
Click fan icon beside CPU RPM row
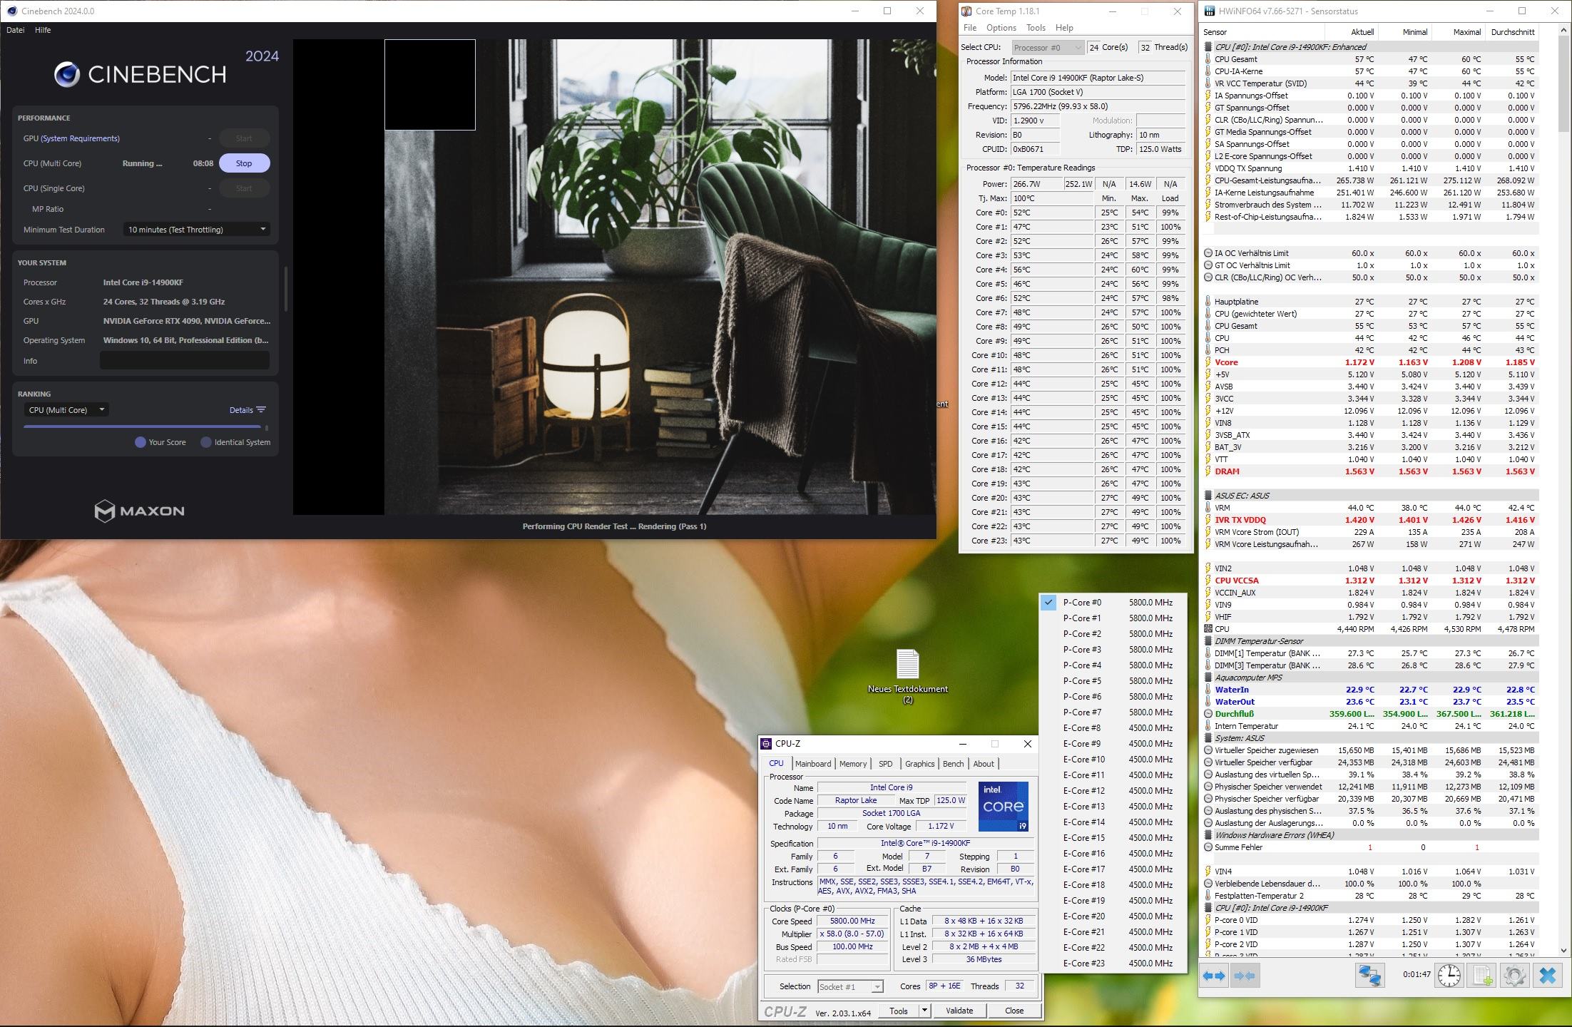coord(1208,629)
